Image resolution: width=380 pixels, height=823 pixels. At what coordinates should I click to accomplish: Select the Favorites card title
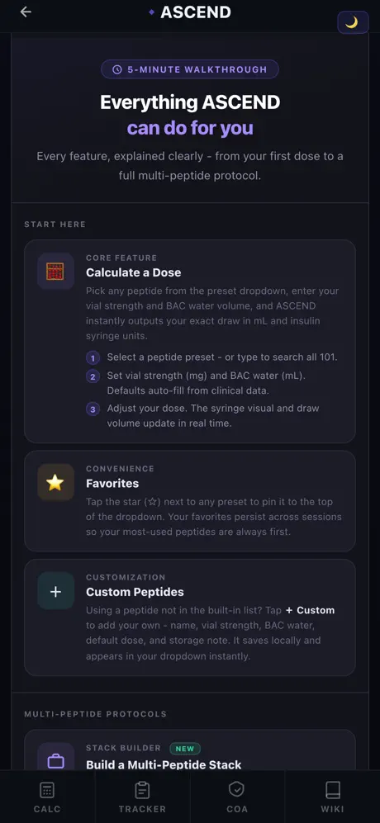112,483
